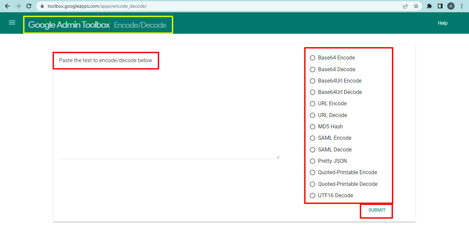
Task: Open the hamburger navigation menu
Action: tap(12, 23)
